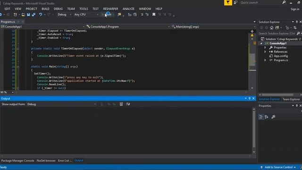Click the yellow warning indicator in editor margin

[252, 35]
